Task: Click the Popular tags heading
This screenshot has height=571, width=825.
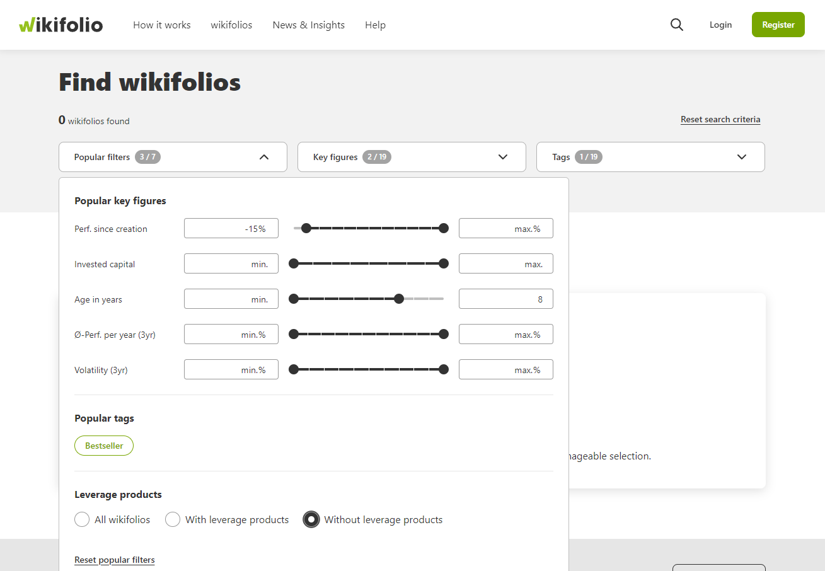Action: (104, 418)
